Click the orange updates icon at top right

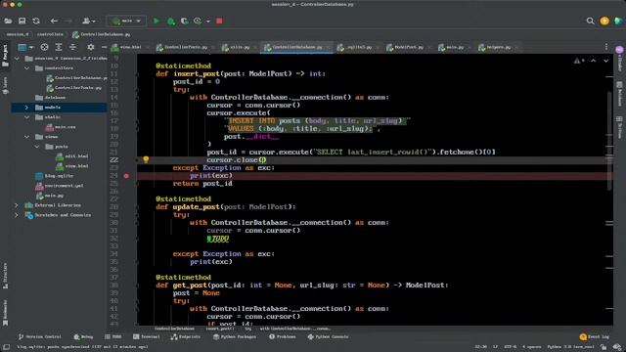pyautogui.click(x=604, y=21)
